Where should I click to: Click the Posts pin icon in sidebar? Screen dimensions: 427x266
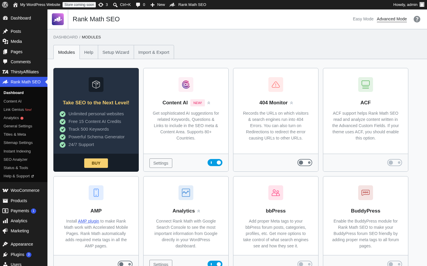tap(5, 31)
